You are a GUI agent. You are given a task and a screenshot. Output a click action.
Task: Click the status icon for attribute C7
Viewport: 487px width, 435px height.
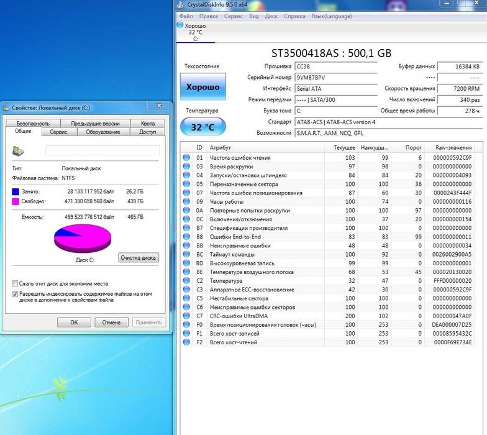tap(186, 316)
